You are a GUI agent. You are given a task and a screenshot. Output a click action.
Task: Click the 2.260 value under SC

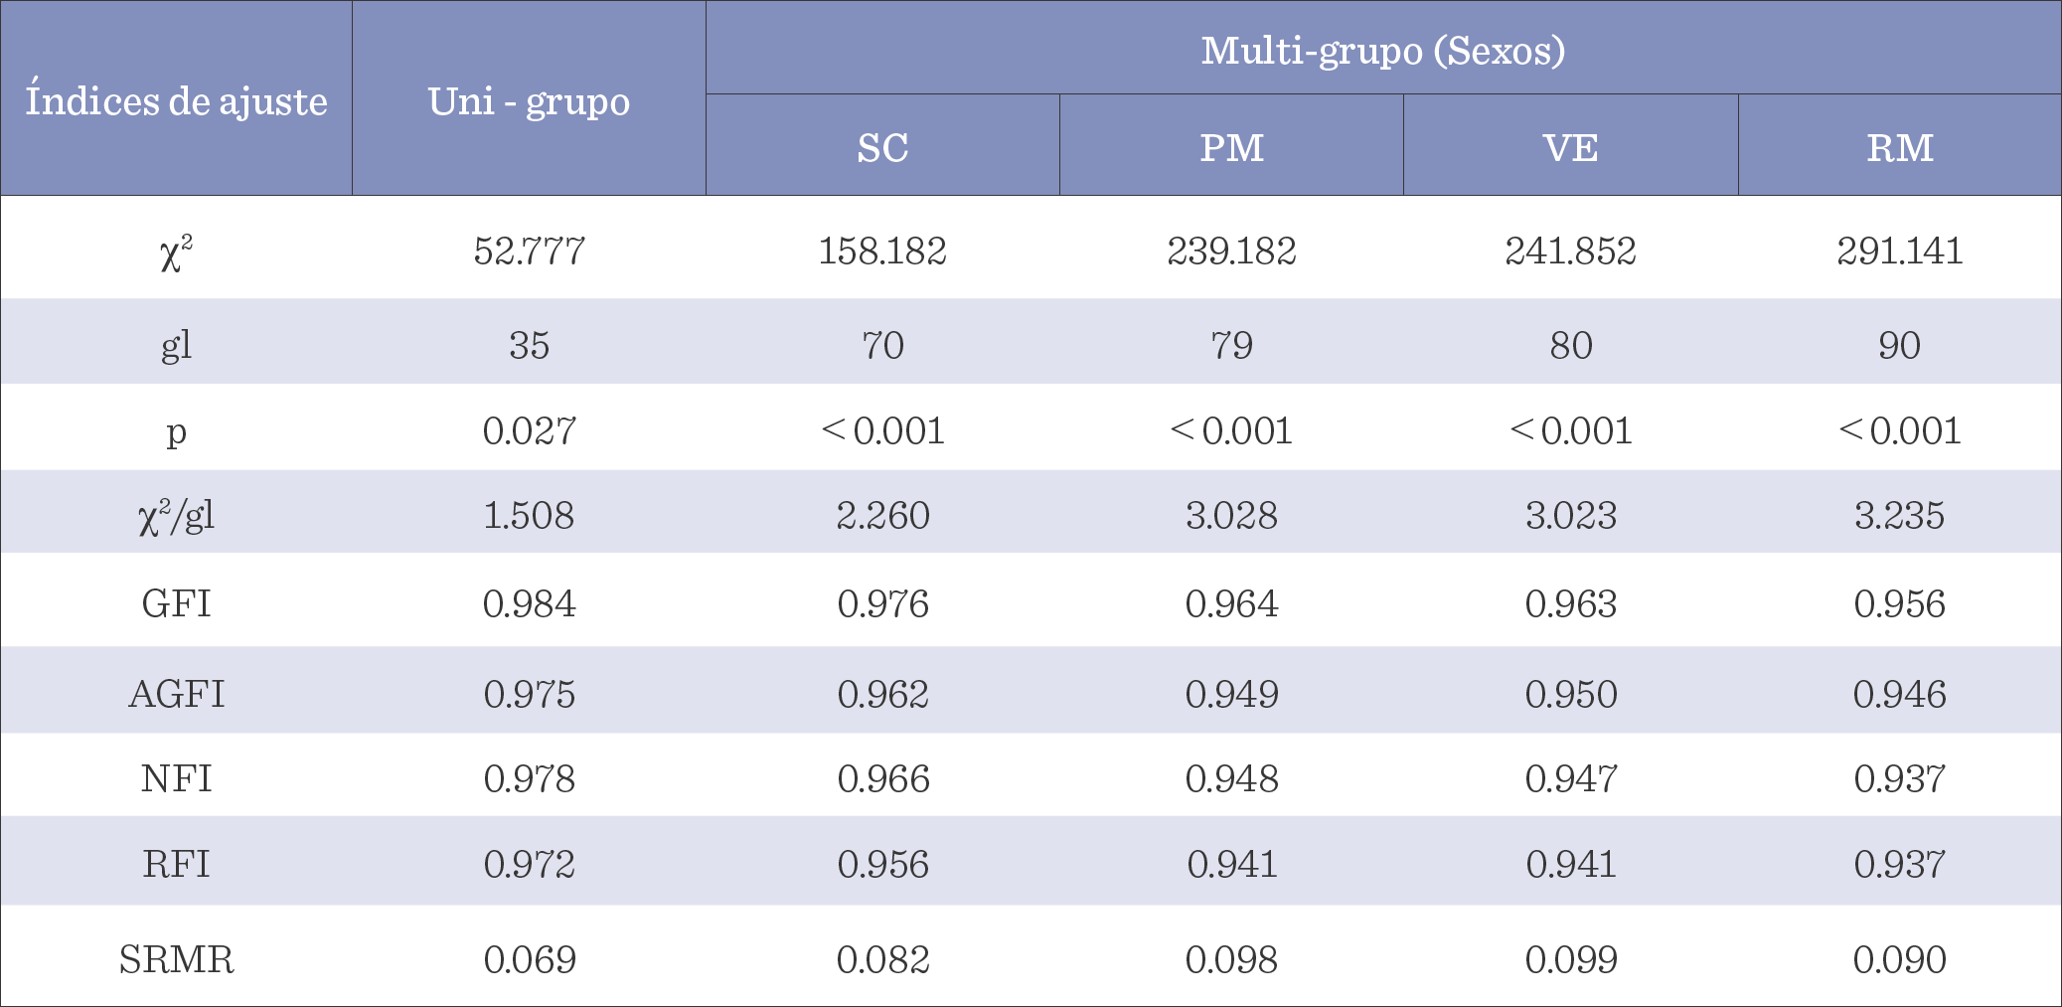pos(882,515)
